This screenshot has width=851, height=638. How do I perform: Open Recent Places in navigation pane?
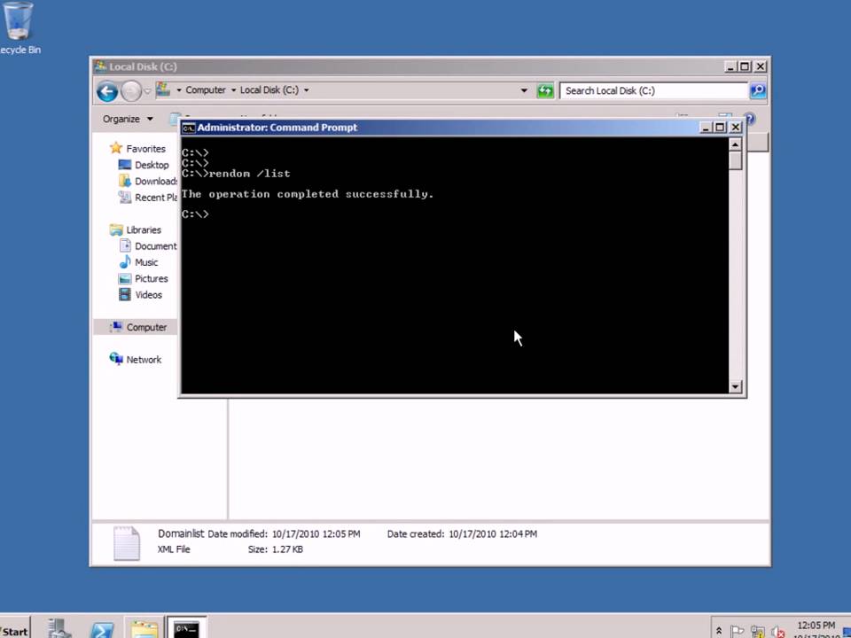[x=156, y=198]
